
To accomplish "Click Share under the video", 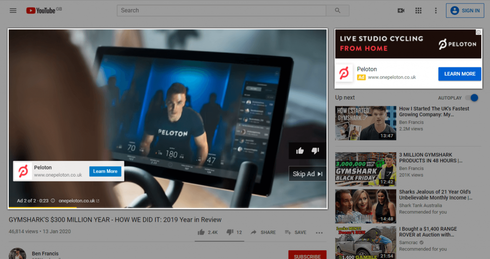I will click(x=263, y=232).
